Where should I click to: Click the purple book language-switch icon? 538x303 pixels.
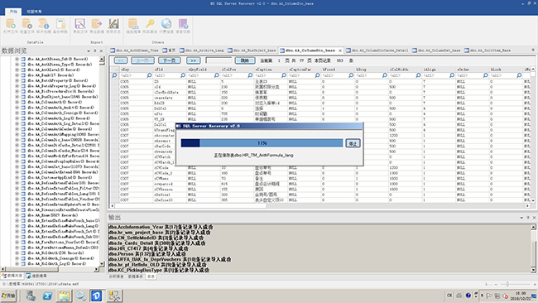coord(183,24)
